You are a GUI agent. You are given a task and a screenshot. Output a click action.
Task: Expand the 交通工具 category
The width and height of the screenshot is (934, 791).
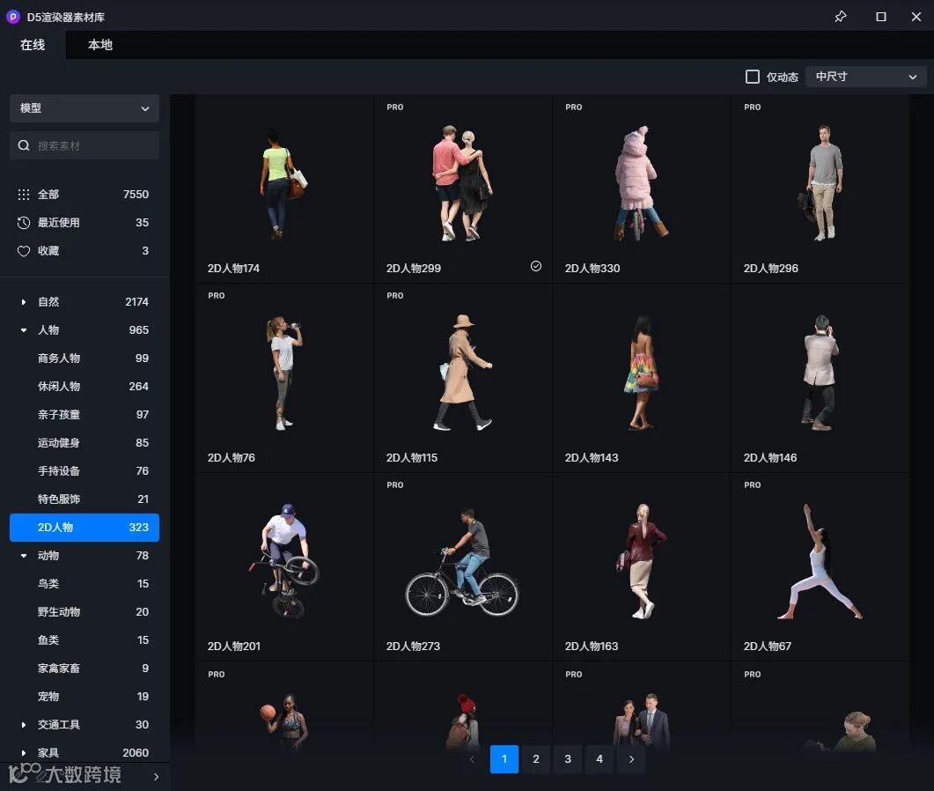pyautogui.click(x=24, y=725)
